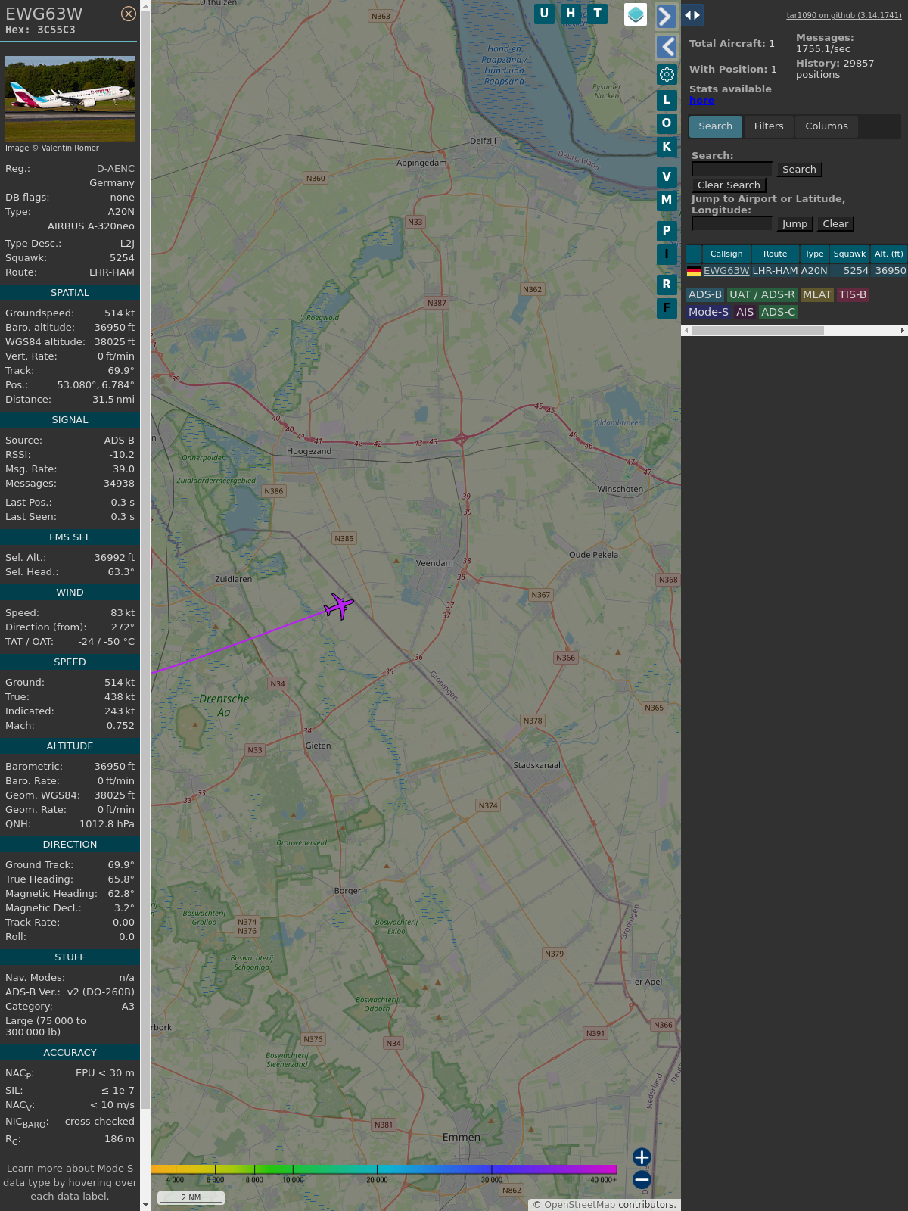Toggle the K map button

[667, 146]
